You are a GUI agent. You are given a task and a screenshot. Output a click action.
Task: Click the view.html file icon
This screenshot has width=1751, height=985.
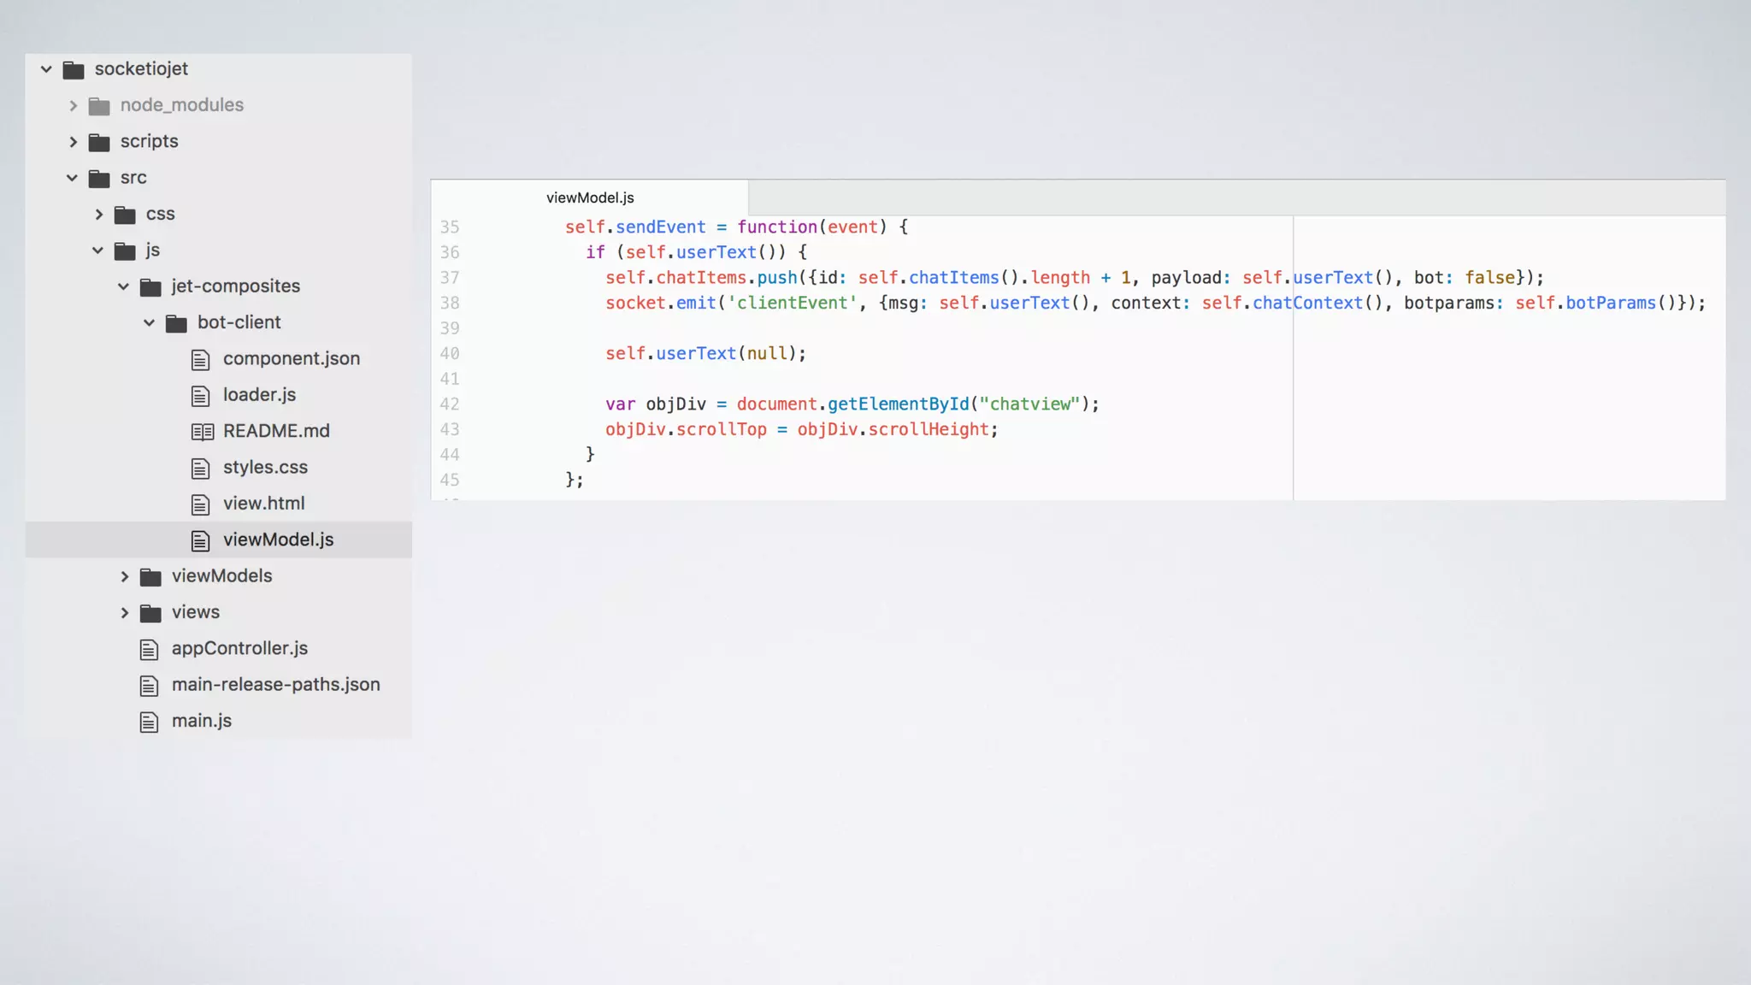[x=200, y=504]
